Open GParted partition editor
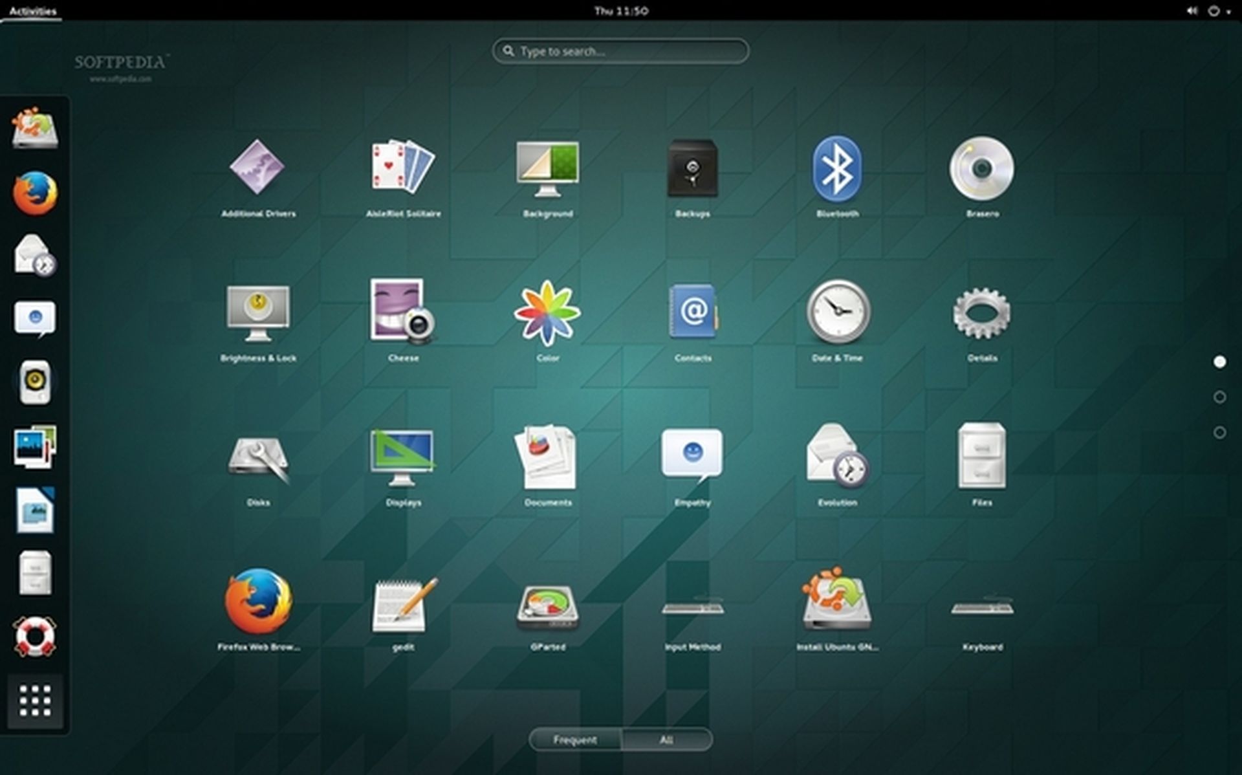This screenshot has width=1242, height=775. click(547, 606)
